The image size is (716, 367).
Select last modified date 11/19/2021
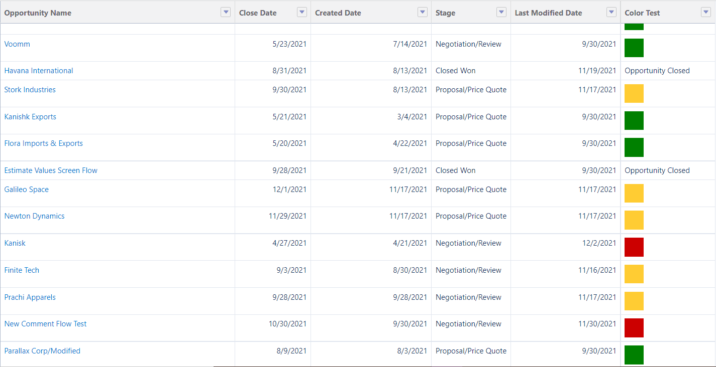tap(597, 71)
